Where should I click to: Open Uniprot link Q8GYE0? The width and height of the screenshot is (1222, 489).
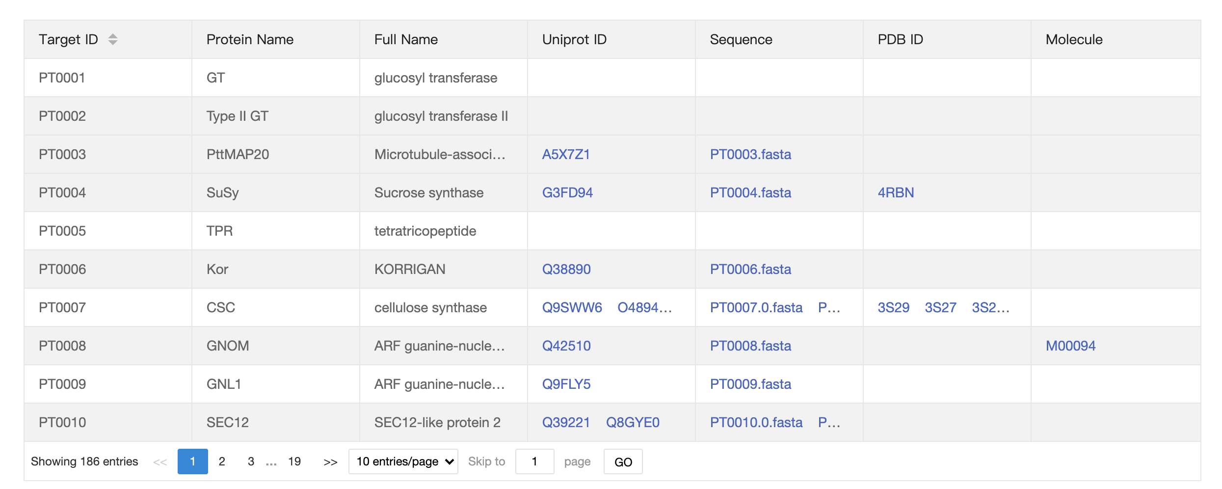pos(633,422)
